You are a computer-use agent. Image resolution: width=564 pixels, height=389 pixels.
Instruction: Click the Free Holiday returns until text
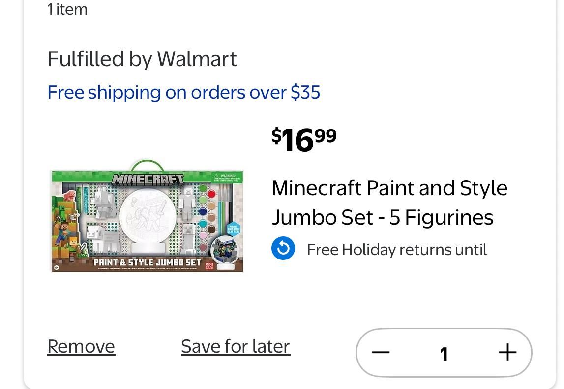pos(396,250)
